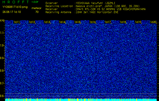Click the SMArt RTL-SDR V5 receiver details
The width and height of the screenshot is (159, 101).
[110, 9]
